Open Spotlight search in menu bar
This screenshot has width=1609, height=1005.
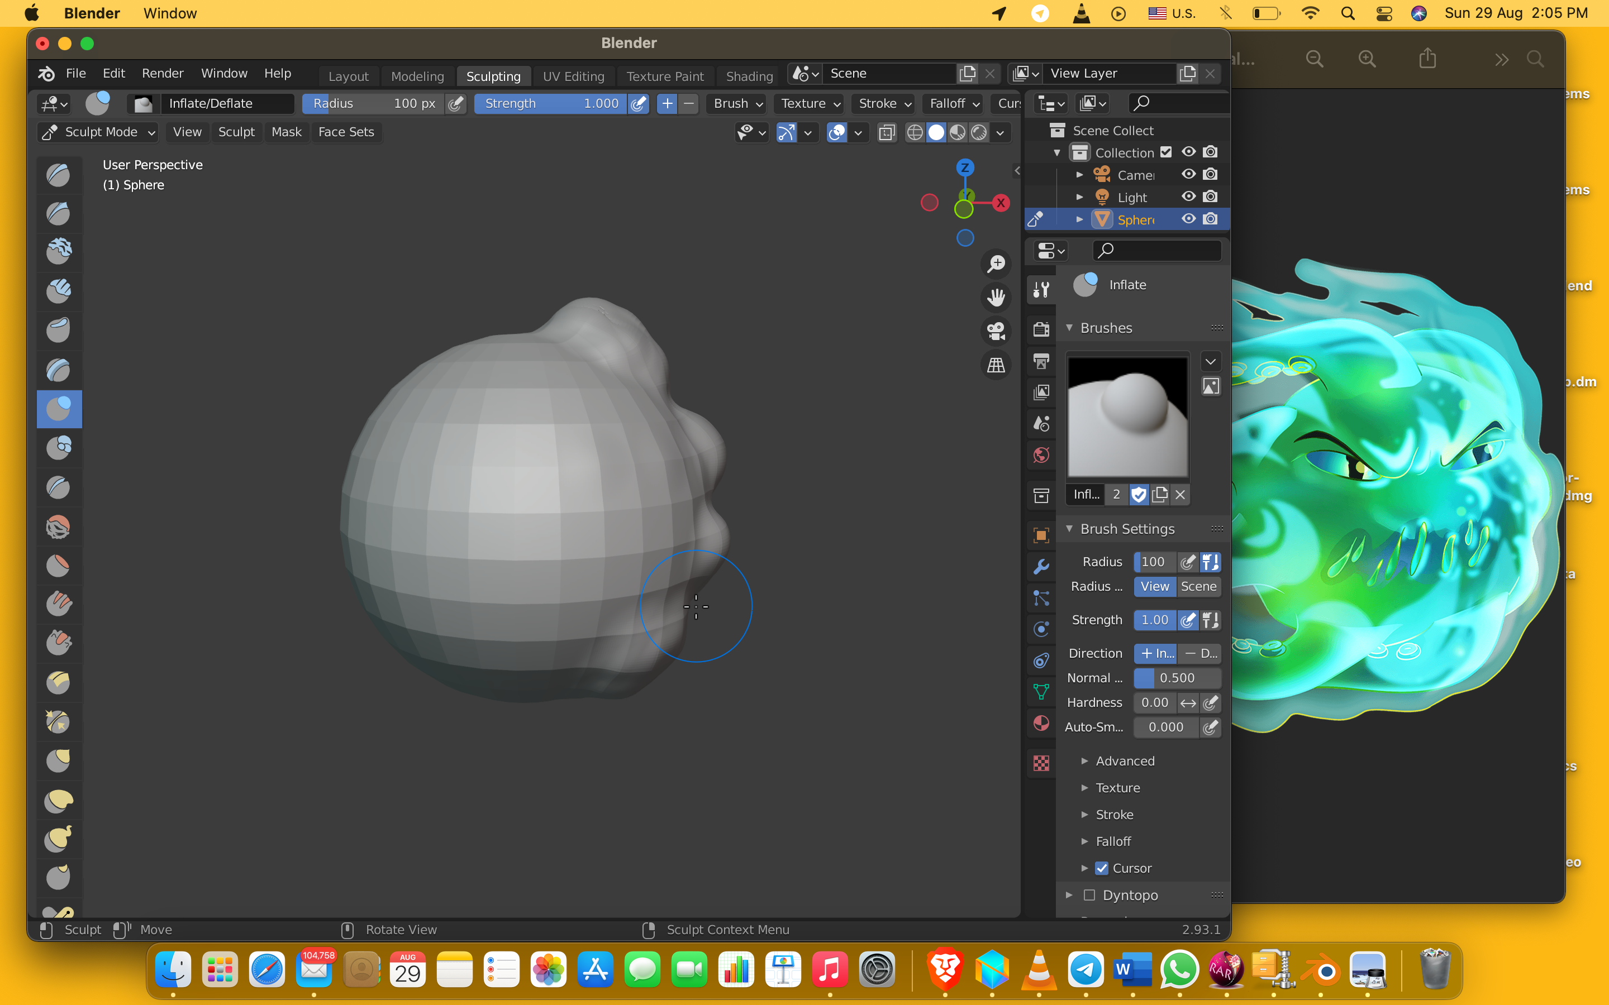tap(1348, 13)
